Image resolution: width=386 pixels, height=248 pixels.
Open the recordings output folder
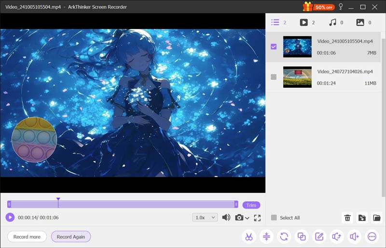pyautogui.click(x=377, y=218)
